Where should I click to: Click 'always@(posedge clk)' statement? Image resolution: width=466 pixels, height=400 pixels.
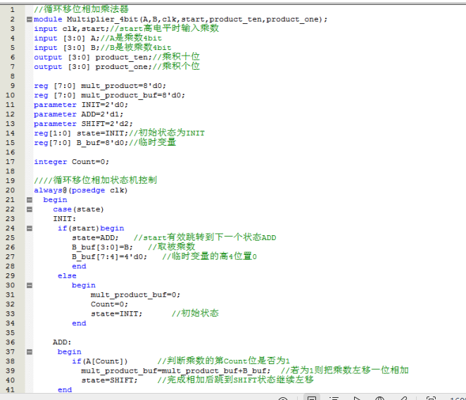(x=81, y=190)
